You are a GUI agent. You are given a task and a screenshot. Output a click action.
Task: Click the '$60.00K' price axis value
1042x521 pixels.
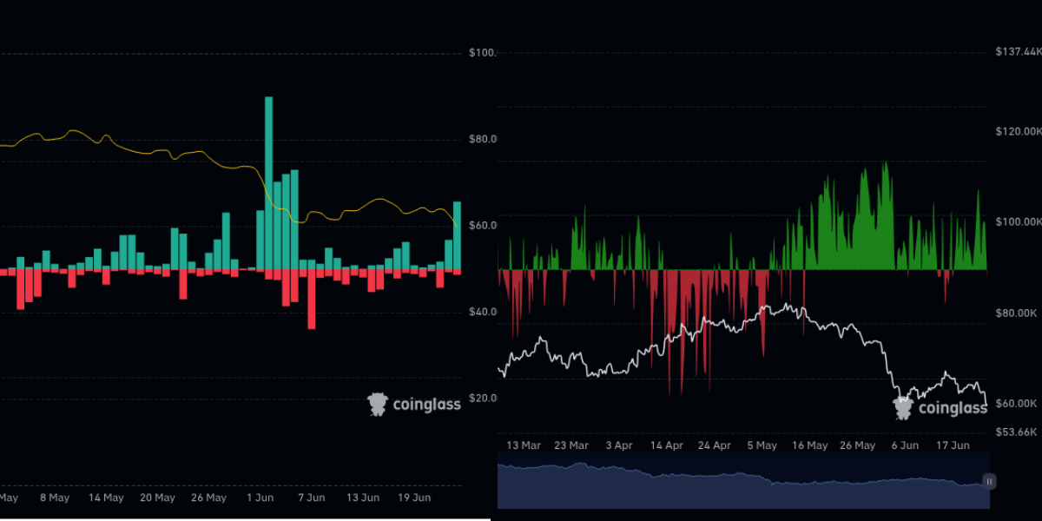tap(1018, 403)
